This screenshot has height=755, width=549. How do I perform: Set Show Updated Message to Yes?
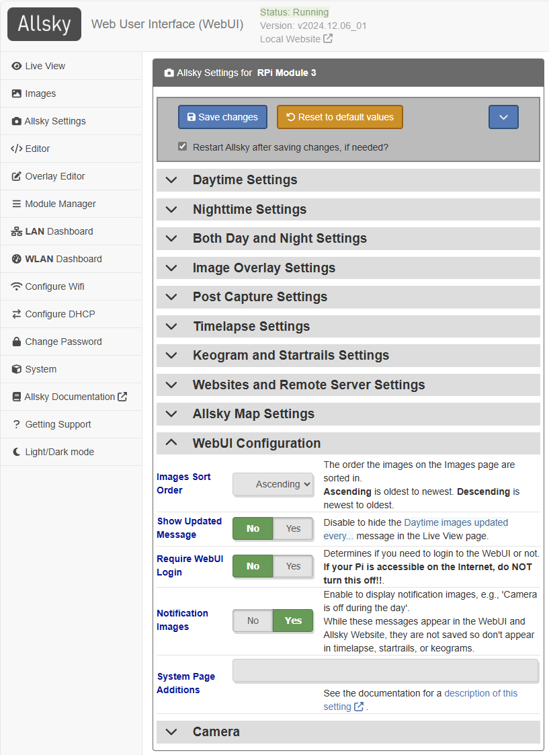293,528
